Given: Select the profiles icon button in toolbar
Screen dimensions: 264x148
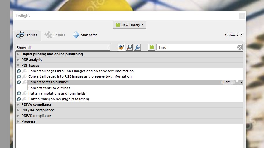Looking at the screenshot, I should click(x=121, y=47).
